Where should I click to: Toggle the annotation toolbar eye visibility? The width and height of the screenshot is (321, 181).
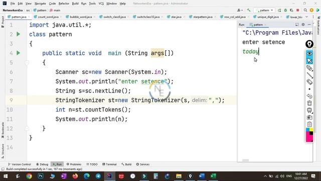point(309,53)
